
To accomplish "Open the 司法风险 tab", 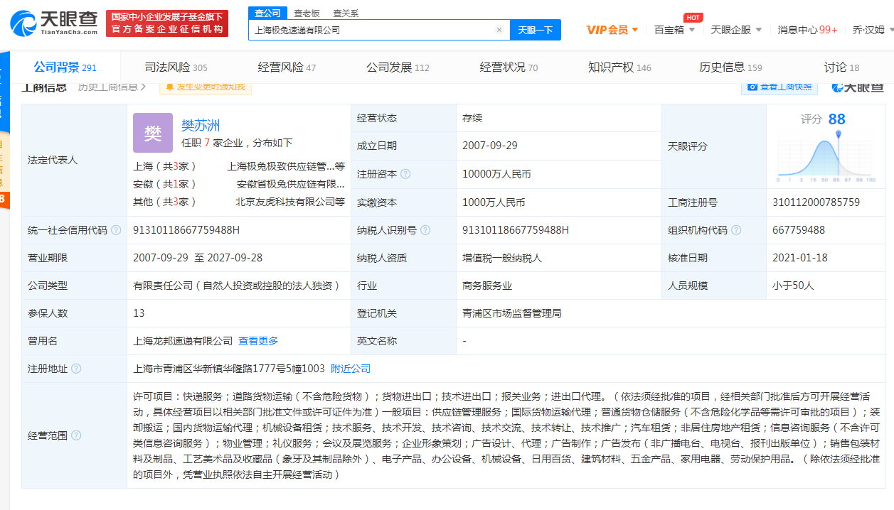I will click(x=176, y=67).
